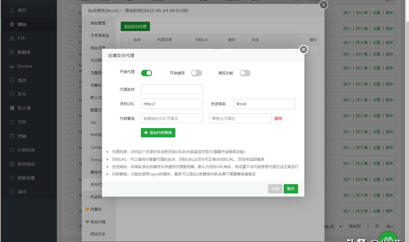Viewport: 409px width, 242px height.
Task: Enable the 开启缓存 switch
Action: pos(197,73)
